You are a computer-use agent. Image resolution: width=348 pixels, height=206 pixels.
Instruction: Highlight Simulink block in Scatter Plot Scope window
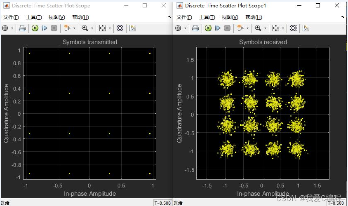click(67, 28)
